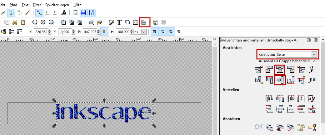The height and width of the screenshot is (135, 325).
Task: Open the px units dropdown
Action: point(140,31)
